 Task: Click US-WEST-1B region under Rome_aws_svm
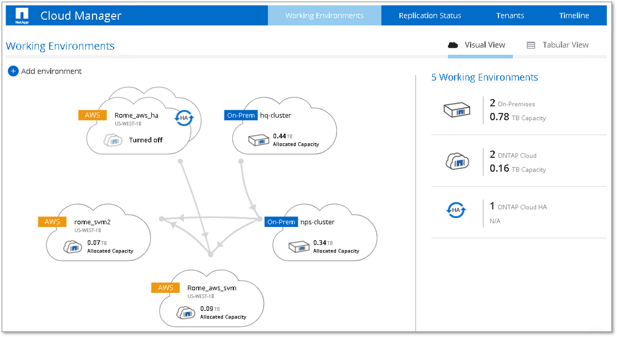[201, 297]
